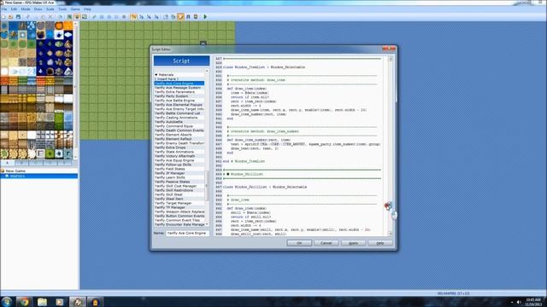Set map zoom to 1/8 scale
Image resolution: width=547 pixels, height=307 pixels.
tap(156, 17)
